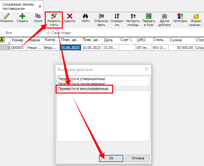Open Другие действия toolbar item
This screenshot has width=204, height=166.
[x=164, y=16]
